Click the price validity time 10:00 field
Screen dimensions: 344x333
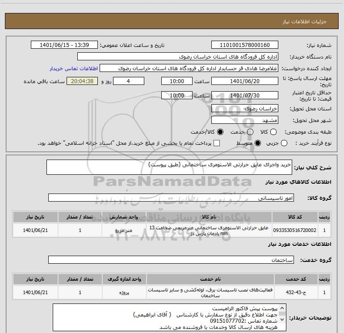click(177, 95)
